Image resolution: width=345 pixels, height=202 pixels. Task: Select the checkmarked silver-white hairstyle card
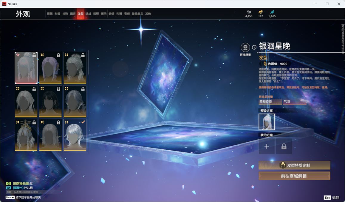pyautogui.click(x=75, y=135)
